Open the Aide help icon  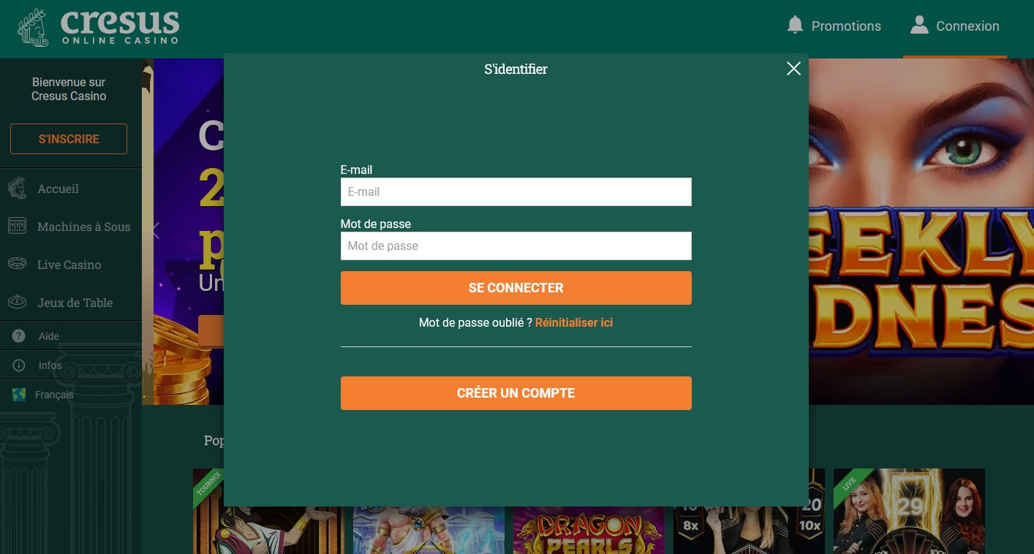18,335
